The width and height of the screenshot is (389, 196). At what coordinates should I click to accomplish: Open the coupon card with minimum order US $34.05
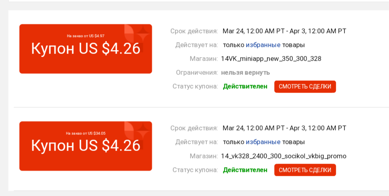(x=86, y=146)
